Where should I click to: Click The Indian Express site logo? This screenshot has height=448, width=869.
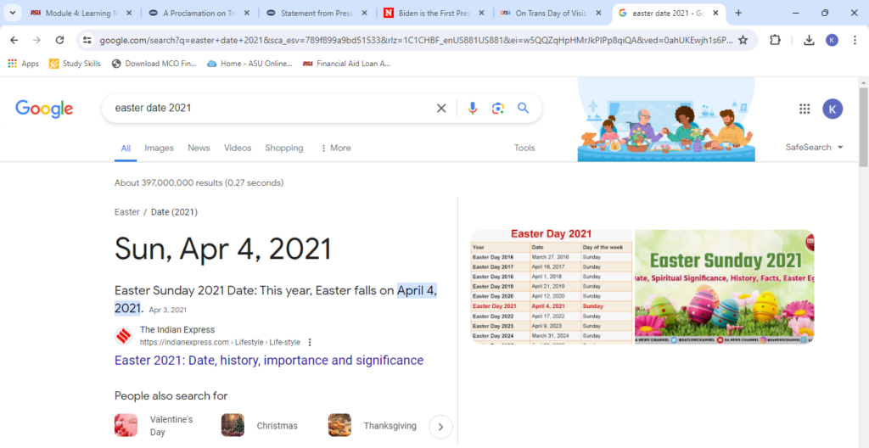124,336
